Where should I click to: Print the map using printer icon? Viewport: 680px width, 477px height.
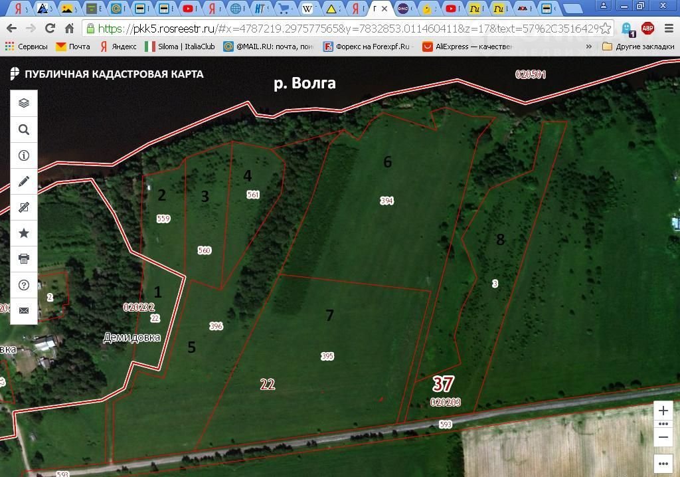pyautogui.click(x=24, y=258)
